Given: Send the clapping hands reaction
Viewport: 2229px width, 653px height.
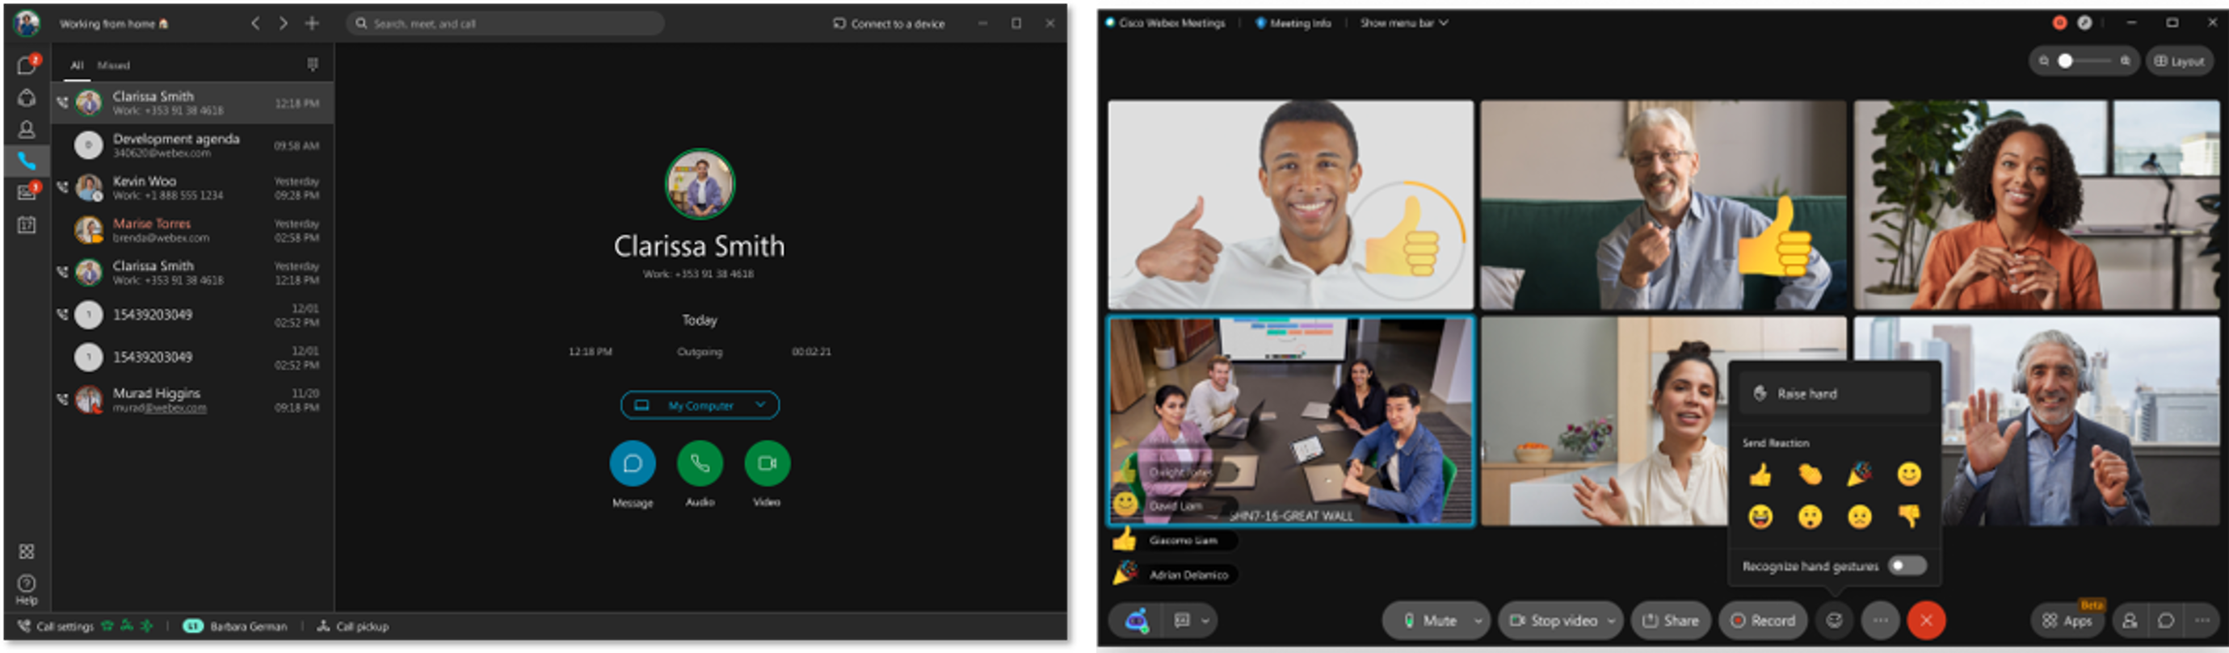Looking at the screenshot, I should pos(1810,474).
